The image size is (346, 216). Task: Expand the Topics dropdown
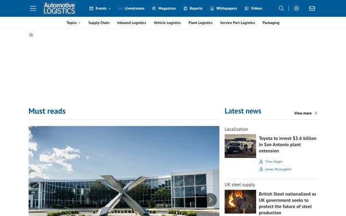tap(74, 23)
